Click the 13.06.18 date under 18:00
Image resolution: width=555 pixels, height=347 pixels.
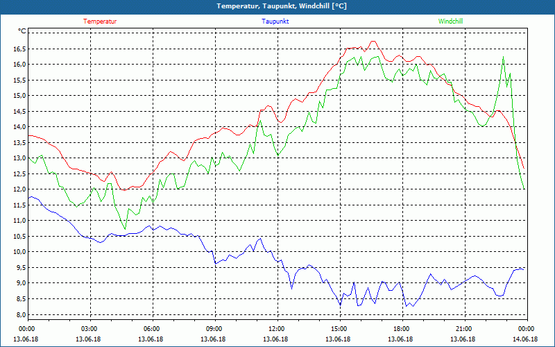[400, 339]
